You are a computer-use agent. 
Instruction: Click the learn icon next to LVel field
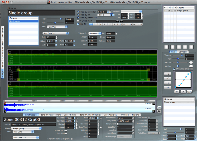click(56, 45)
